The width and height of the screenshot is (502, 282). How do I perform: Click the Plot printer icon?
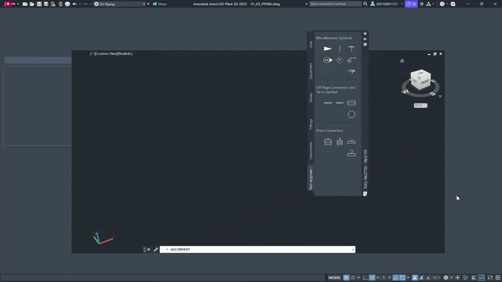(67, 4)
